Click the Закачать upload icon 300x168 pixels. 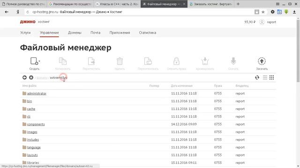(x=262, y=61)
